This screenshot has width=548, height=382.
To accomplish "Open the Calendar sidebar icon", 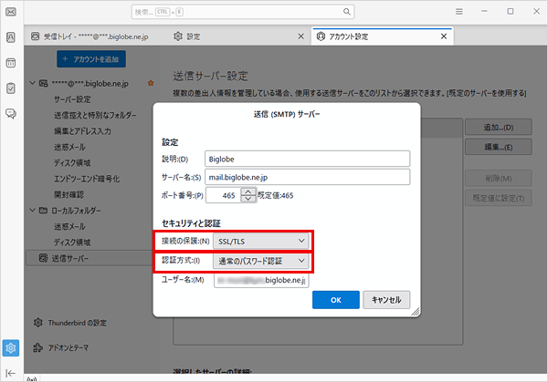I will (11, 63).
